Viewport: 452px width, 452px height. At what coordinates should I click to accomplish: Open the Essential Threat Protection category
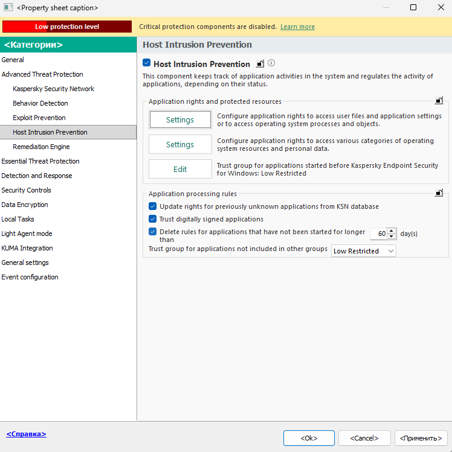click(40, 161)
